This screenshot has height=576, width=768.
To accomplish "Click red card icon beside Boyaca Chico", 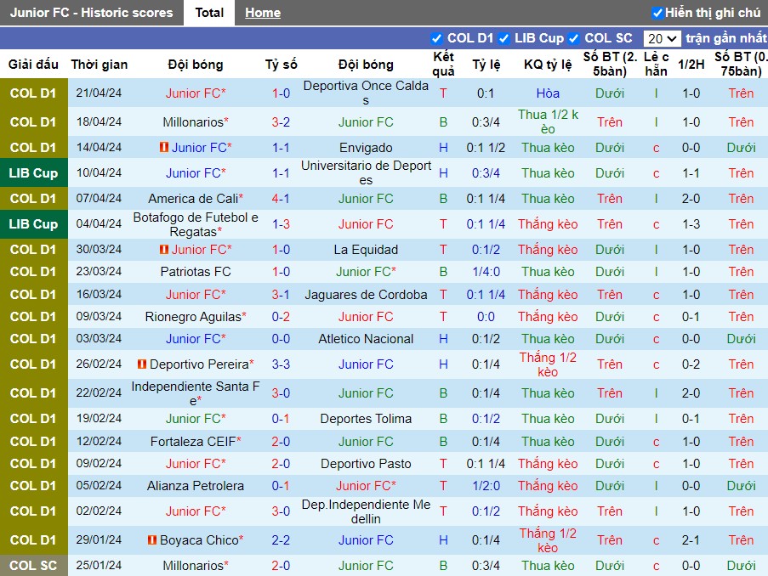I will tap(152, 539).
